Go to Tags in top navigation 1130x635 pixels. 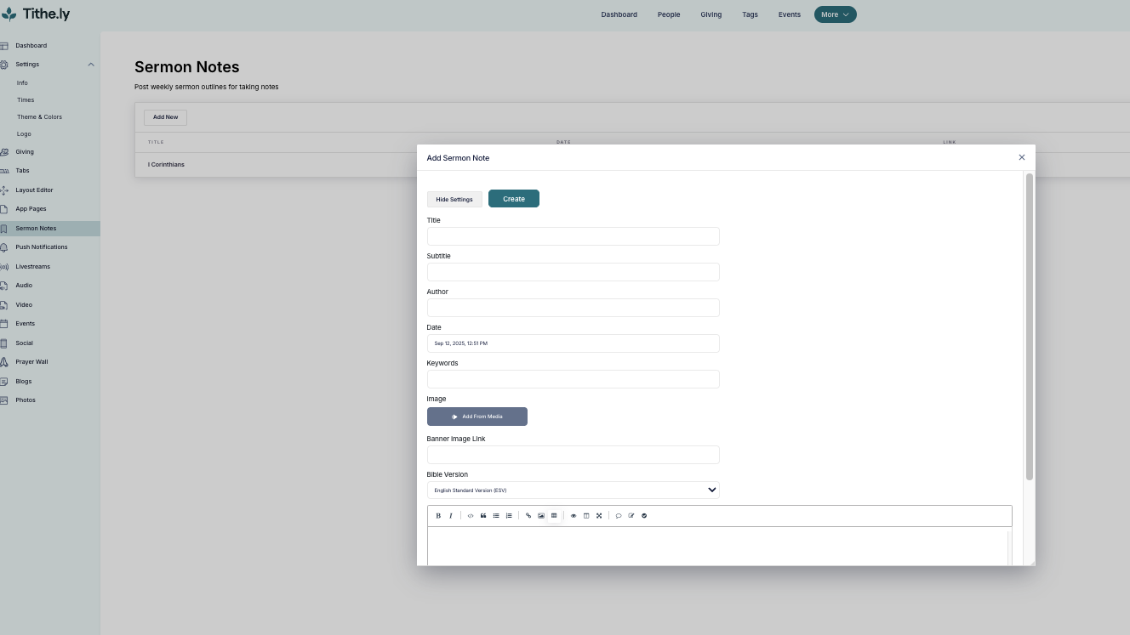(750, 14)
